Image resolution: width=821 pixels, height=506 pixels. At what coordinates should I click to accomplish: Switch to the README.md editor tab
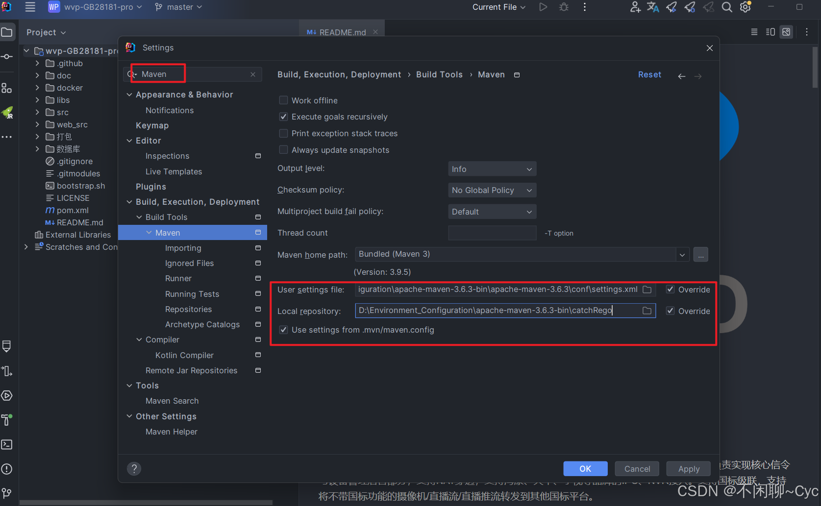tap(342, 32)
